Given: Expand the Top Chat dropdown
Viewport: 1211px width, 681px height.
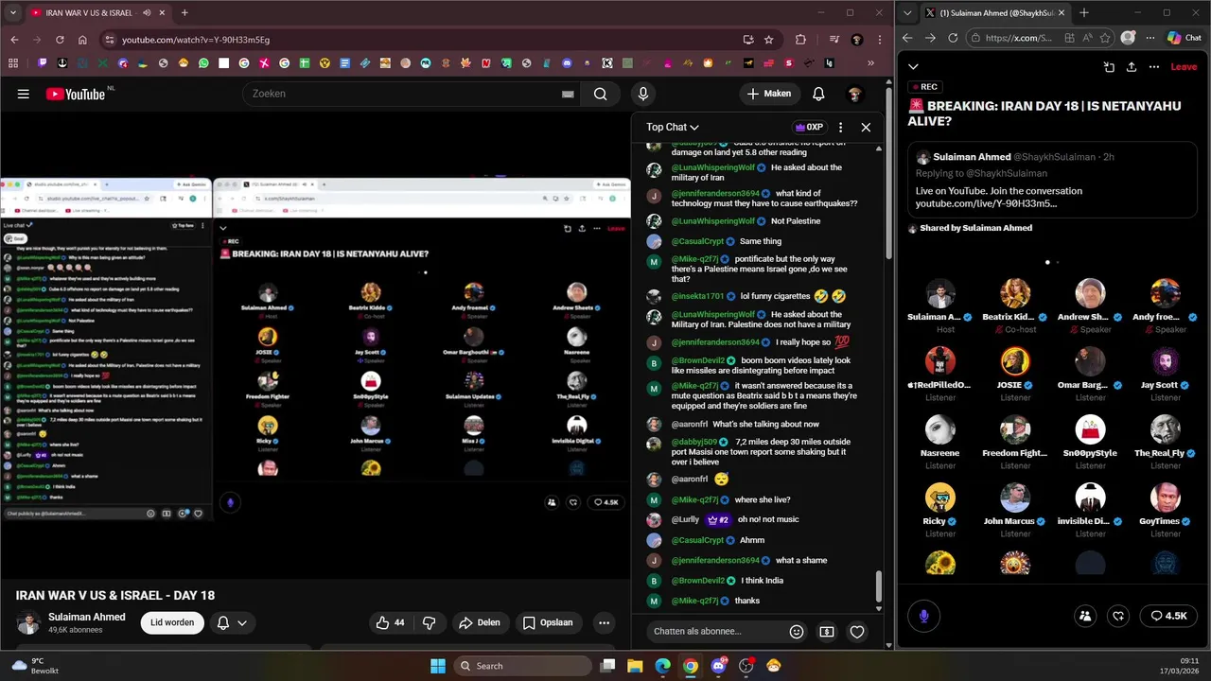Looking at the screenshot, I should 673,127.
